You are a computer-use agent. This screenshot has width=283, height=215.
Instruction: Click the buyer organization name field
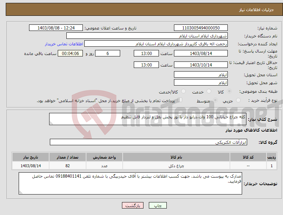pos(147,36)
